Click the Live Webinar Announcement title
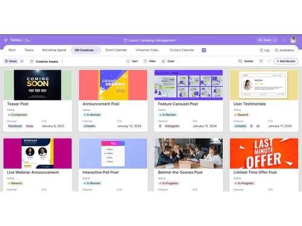 (x=33, y=172)
